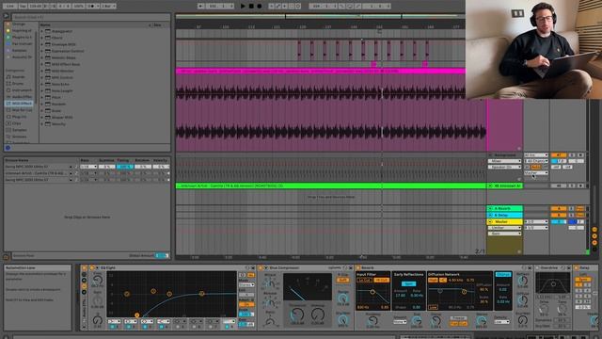
Task: Open the Mixer automation chooser dropdown
Action: [x=504, y=161]
